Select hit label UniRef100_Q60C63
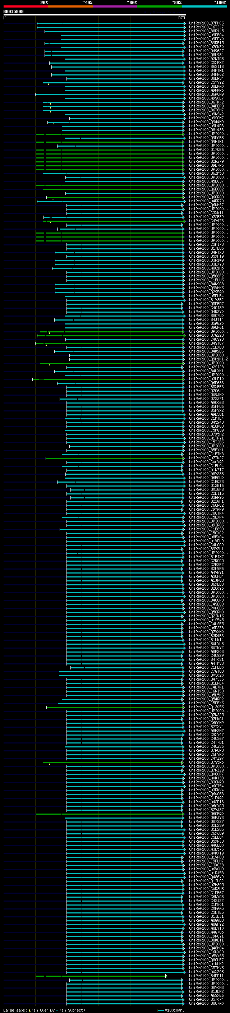230x1013 pixels. pos(206,794)
